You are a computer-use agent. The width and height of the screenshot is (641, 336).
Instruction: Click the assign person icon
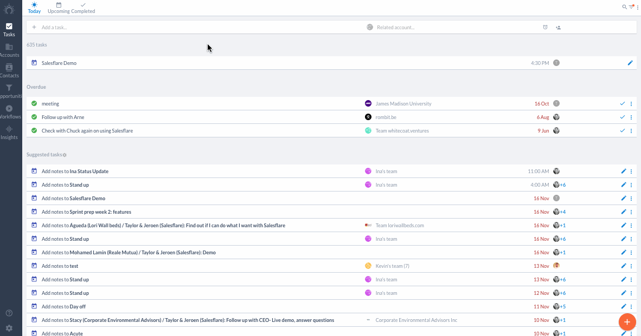click(x=558, y=27)
